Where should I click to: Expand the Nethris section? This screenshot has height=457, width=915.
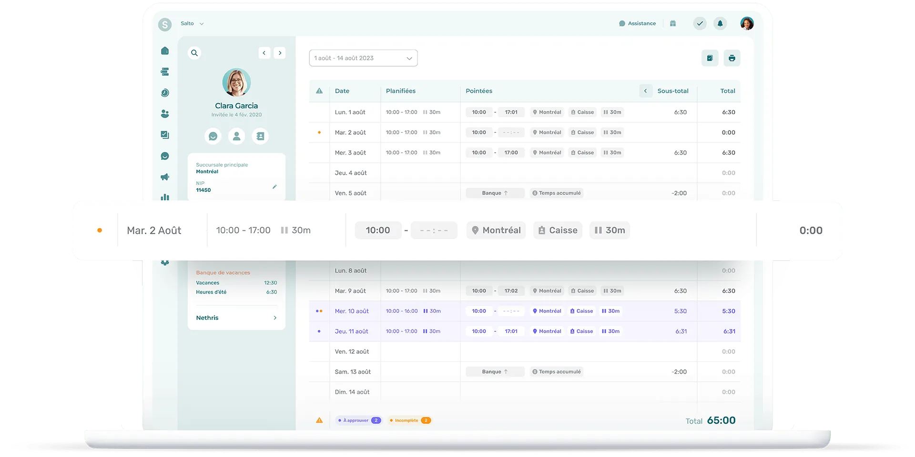[x=236, y=318]
